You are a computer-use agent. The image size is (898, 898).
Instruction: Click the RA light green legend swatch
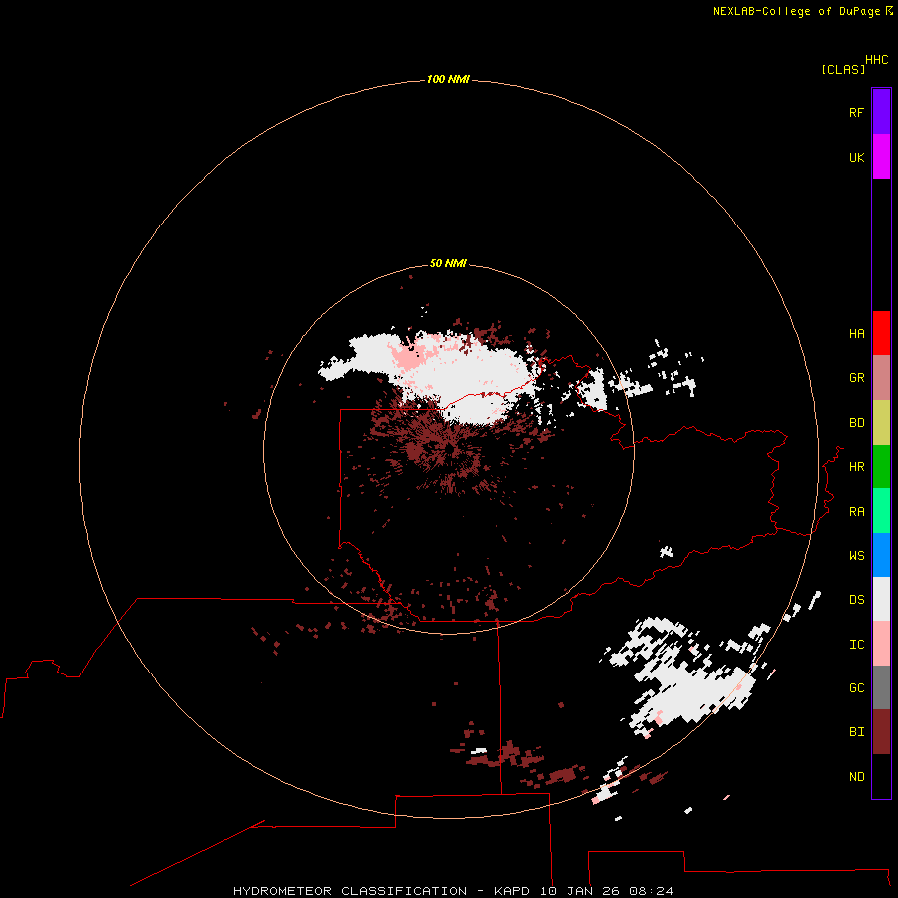point(881,511)
